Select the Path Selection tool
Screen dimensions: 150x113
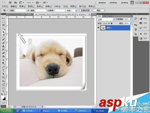point(3,74)
